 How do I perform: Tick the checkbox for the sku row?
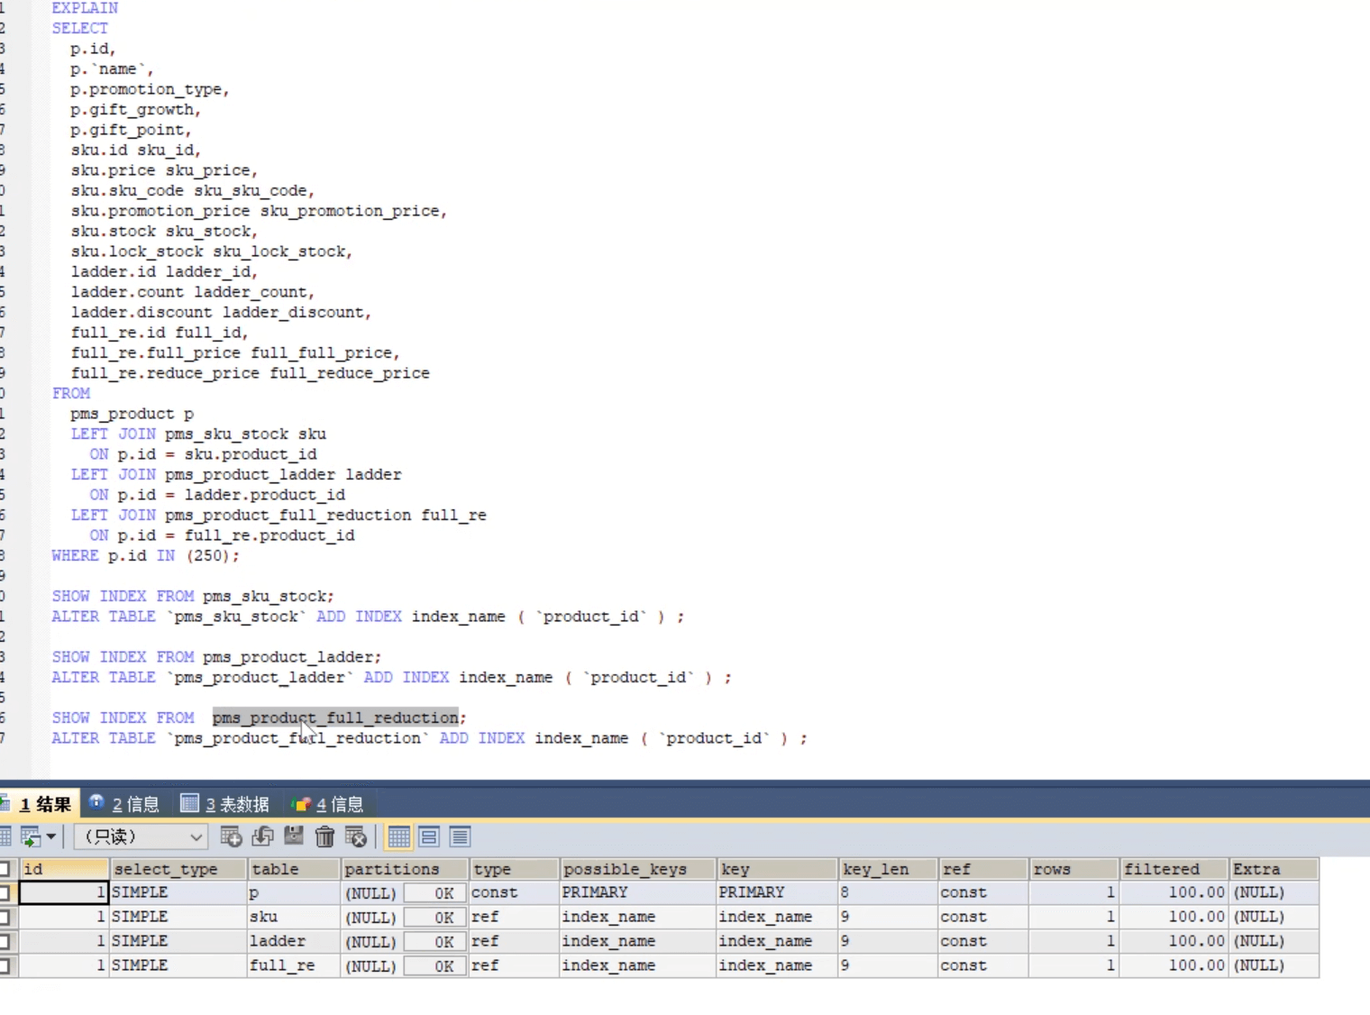(5, 918)
